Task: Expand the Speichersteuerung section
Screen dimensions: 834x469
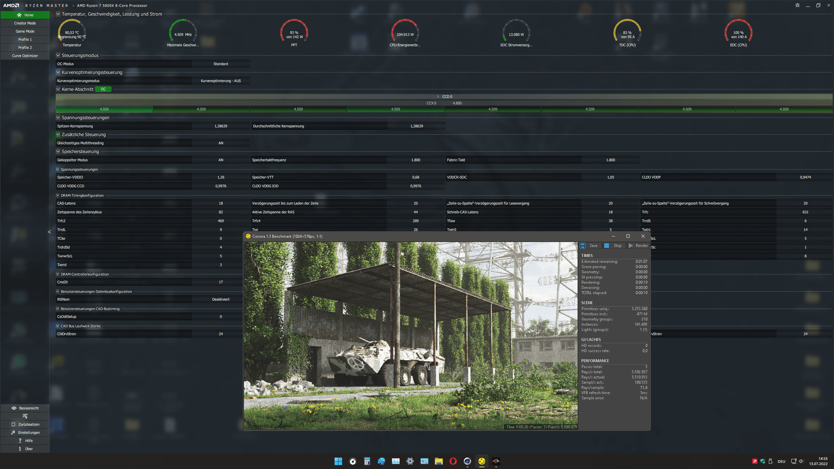Action: tap(58, 151)
